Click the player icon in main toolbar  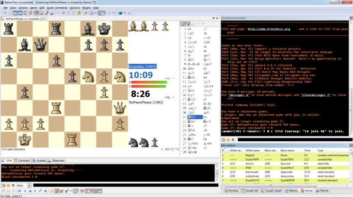click(x=52, y=13)
